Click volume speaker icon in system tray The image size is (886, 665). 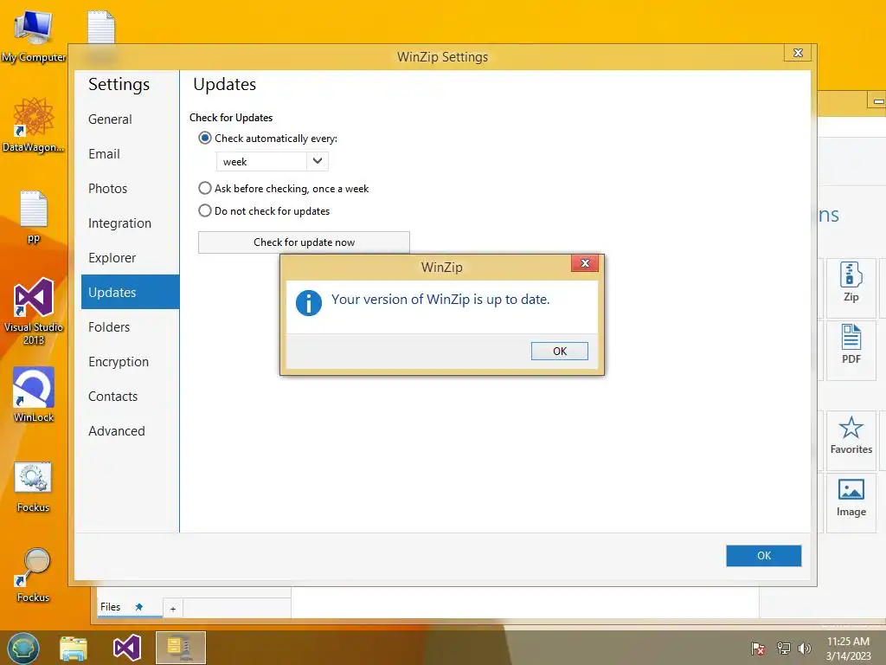pos(804,649)
